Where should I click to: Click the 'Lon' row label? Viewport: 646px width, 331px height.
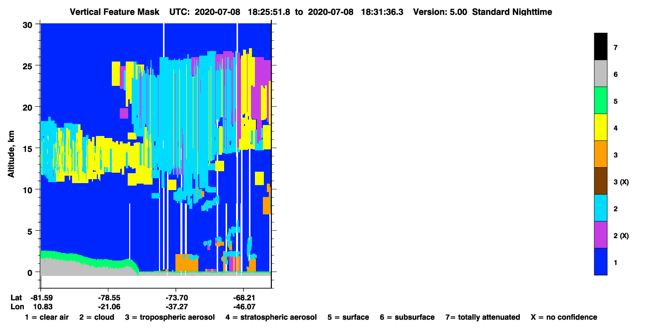pyautogui.click(x=16, y=307)
